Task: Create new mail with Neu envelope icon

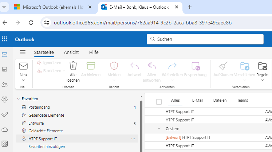Action: 23,66
